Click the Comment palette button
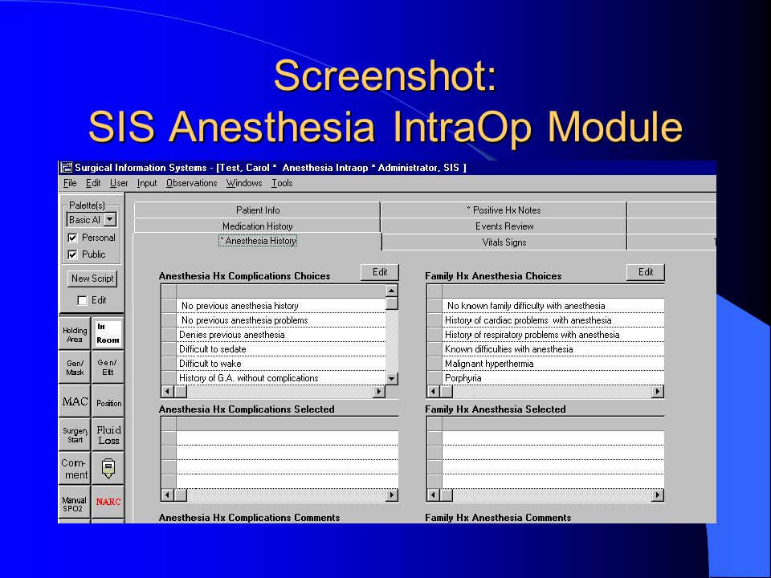This screenshot has height=578, width=771. 75,469
